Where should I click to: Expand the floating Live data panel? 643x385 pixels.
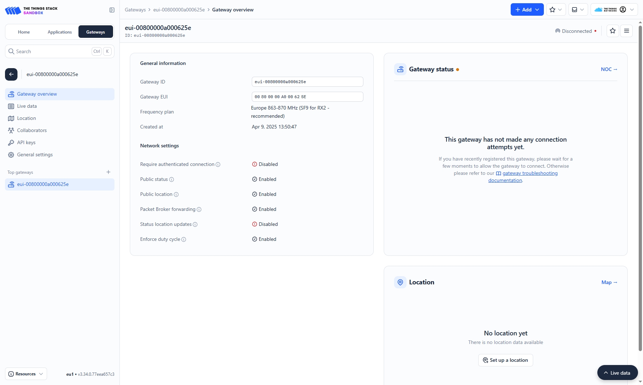[x=617, y=373]
